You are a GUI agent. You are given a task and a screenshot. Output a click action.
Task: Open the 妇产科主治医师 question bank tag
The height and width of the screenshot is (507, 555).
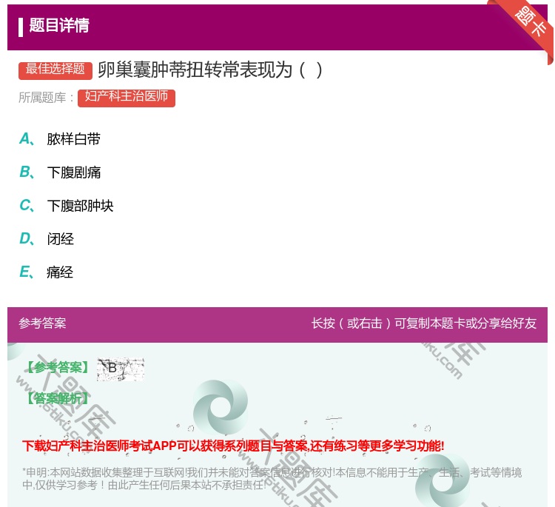[x=127, y=98]
